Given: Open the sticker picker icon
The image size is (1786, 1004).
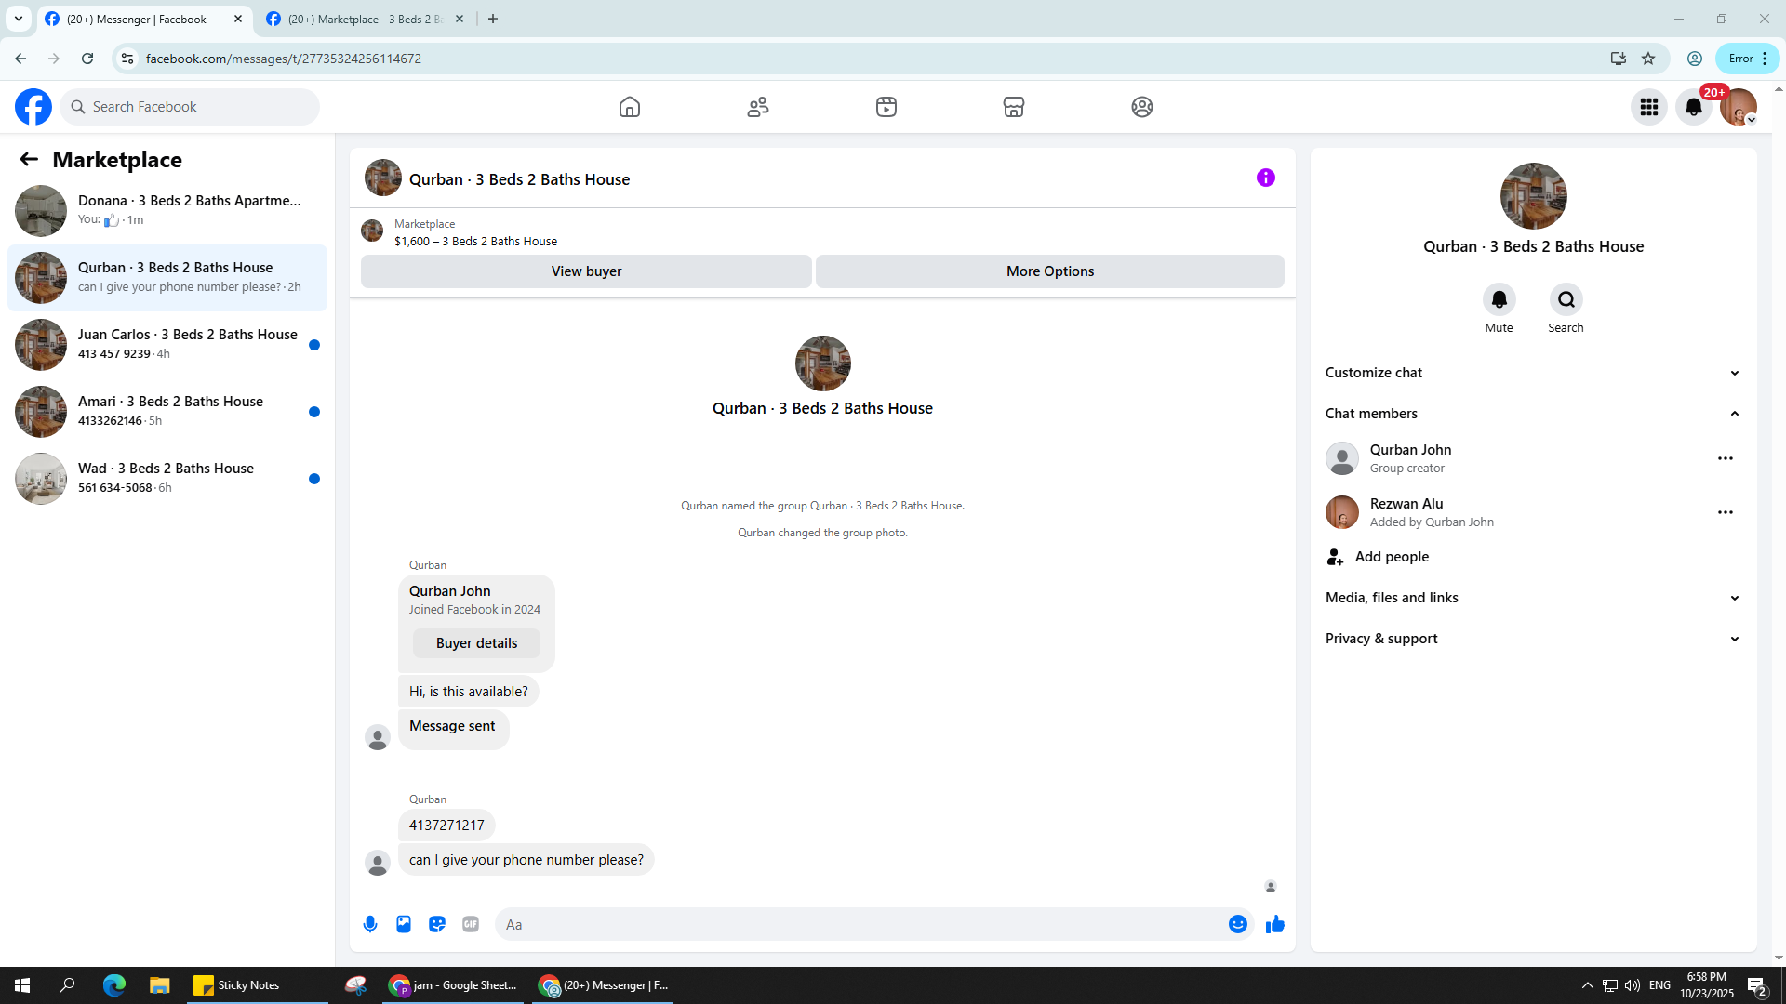Looking at the screenshot, I should click(x=437, y=924).
